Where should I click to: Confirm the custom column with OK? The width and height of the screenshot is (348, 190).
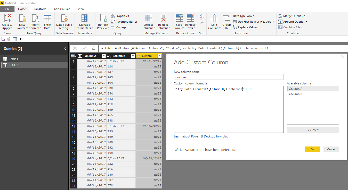(312, 149)
